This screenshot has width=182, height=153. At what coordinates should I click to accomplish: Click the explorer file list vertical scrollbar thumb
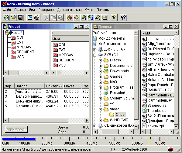pyautogui.click(x=176, y=86)
